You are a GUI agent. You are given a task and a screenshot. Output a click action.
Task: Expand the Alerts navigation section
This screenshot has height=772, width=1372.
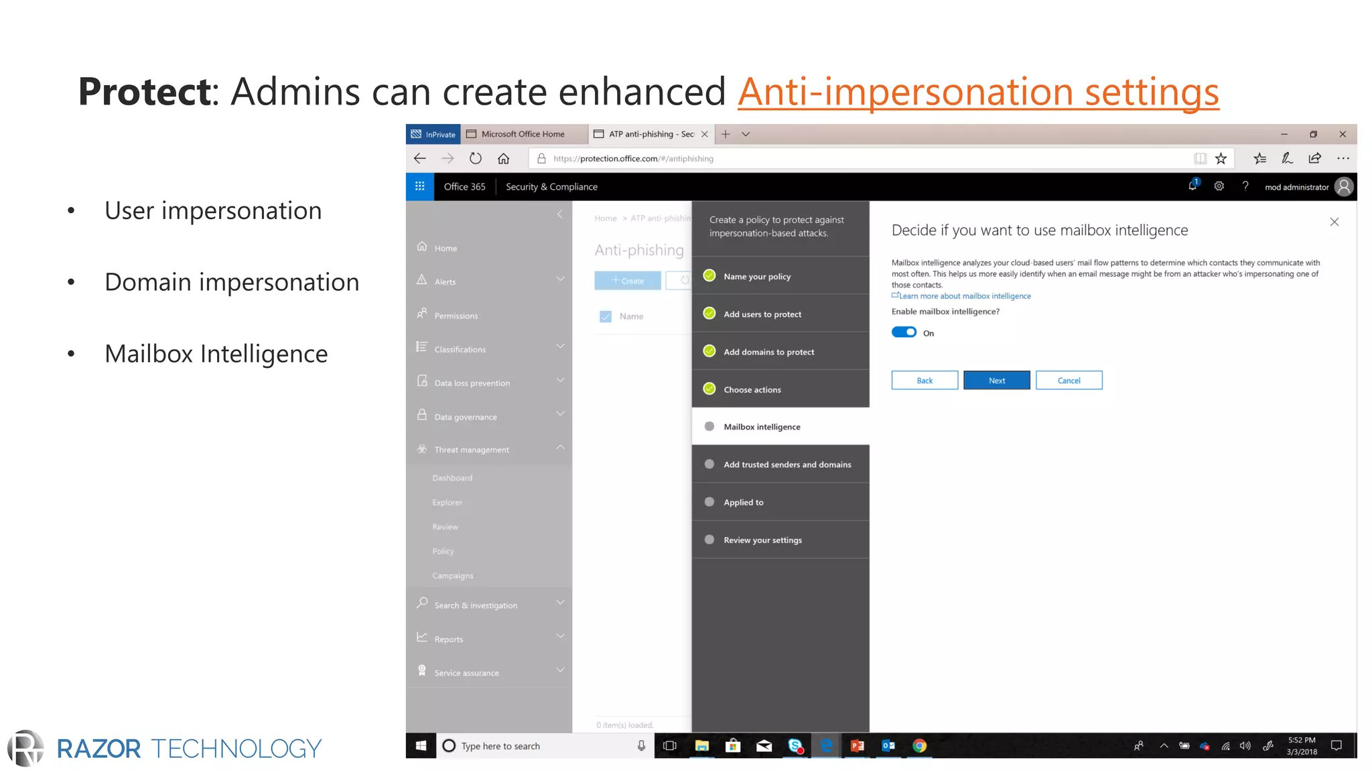pos(560,279)
